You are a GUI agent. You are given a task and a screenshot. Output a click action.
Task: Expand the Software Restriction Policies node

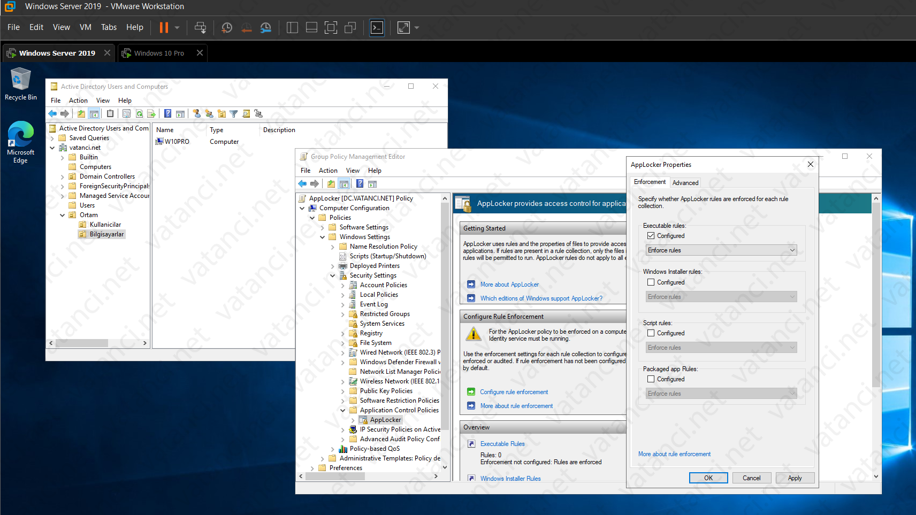[x=343, y=400]
